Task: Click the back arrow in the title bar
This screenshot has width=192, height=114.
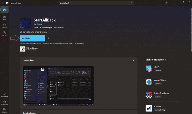Action: pos(3,3)
